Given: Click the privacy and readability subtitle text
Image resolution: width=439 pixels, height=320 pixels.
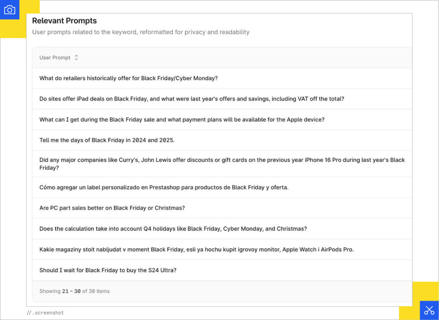Looking at the screenshot, I should click(141, 32).
